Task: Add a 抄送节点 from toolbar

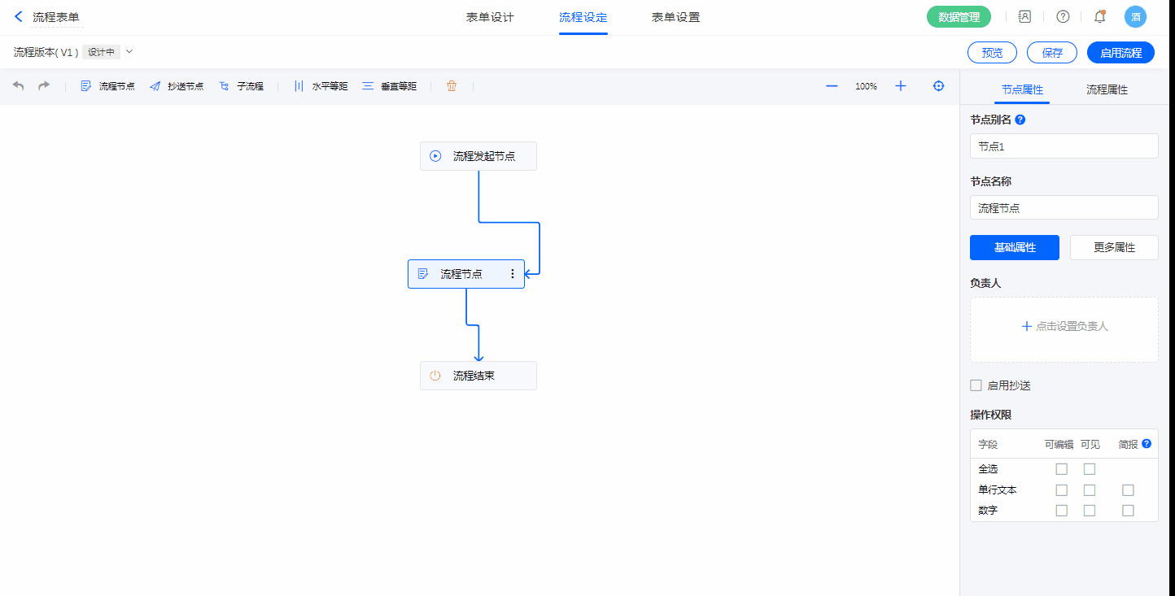Action: [x=177, y=86]
